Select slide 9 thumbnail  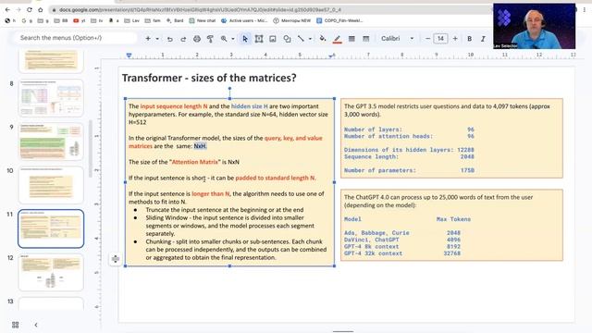pyautogui.click(x=51, y=142)
